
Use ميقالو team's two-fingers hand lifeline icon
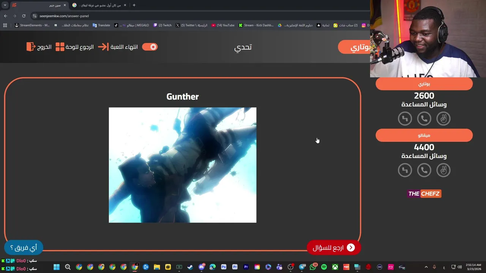coord(443,170)
